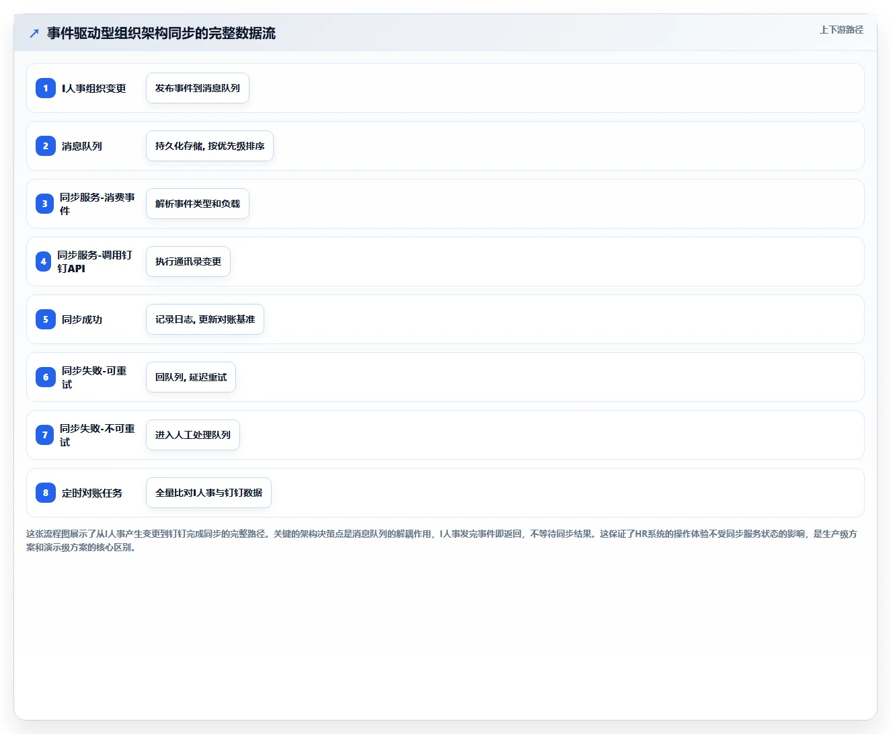Screen dimensions: 891x734
Task: Select step 5 number badge
Action: (46, 319)
